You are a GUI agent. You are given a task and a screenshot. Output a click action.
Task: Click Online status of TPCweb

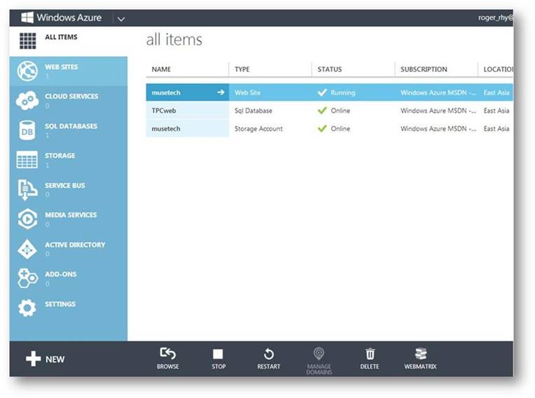340,111
